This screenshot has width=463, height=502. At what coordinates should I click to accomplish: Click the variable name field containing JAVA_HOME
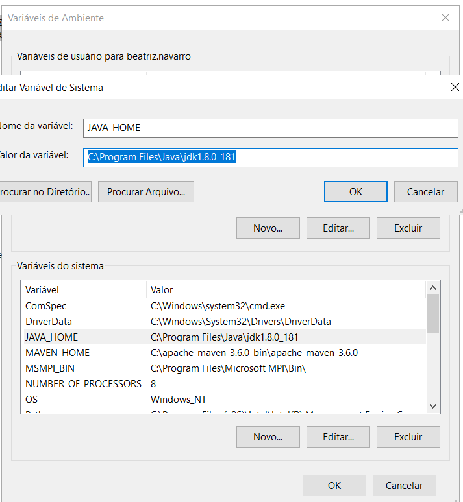pos(271,128)
